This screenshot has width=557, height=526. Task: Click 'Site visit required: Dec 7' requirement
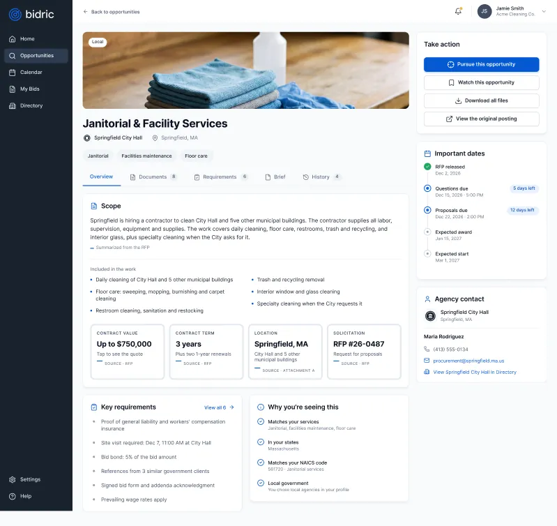pos(156,443)
